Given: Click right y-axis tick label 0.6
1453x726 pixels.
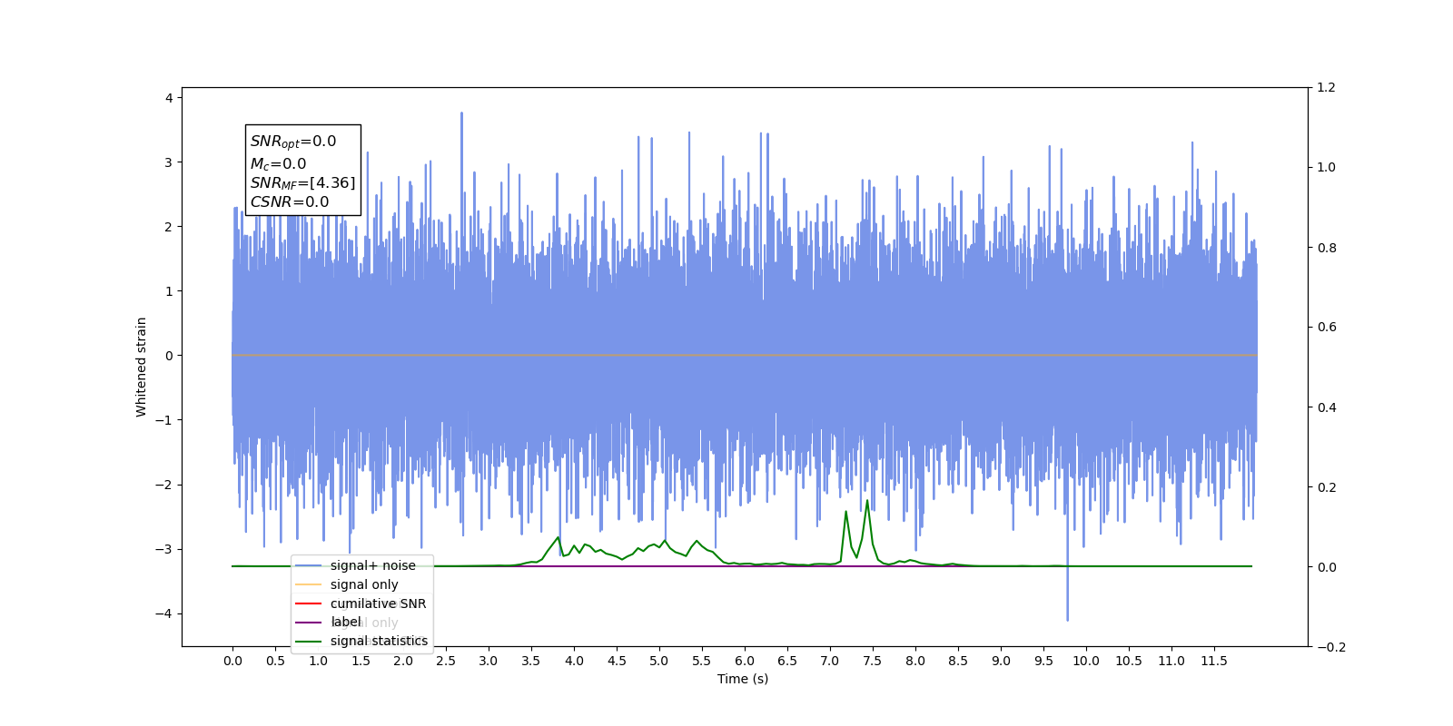Looking at the screenshot, I should coord(1327,328).
